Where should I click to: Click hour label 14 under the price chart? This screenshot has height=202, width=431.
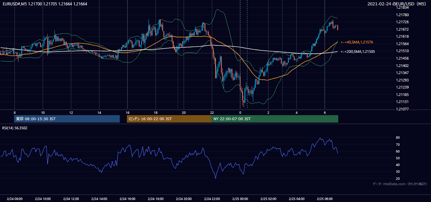pyautogui.click(x=99, y=112)
